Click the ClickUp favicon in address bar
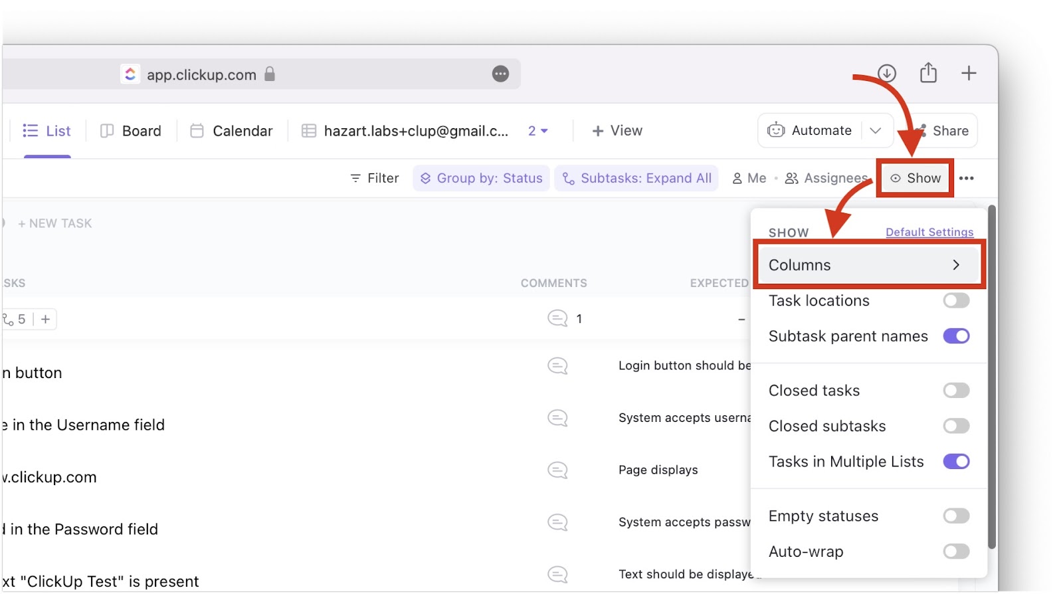1063x594 pixels. click(130, 74)
